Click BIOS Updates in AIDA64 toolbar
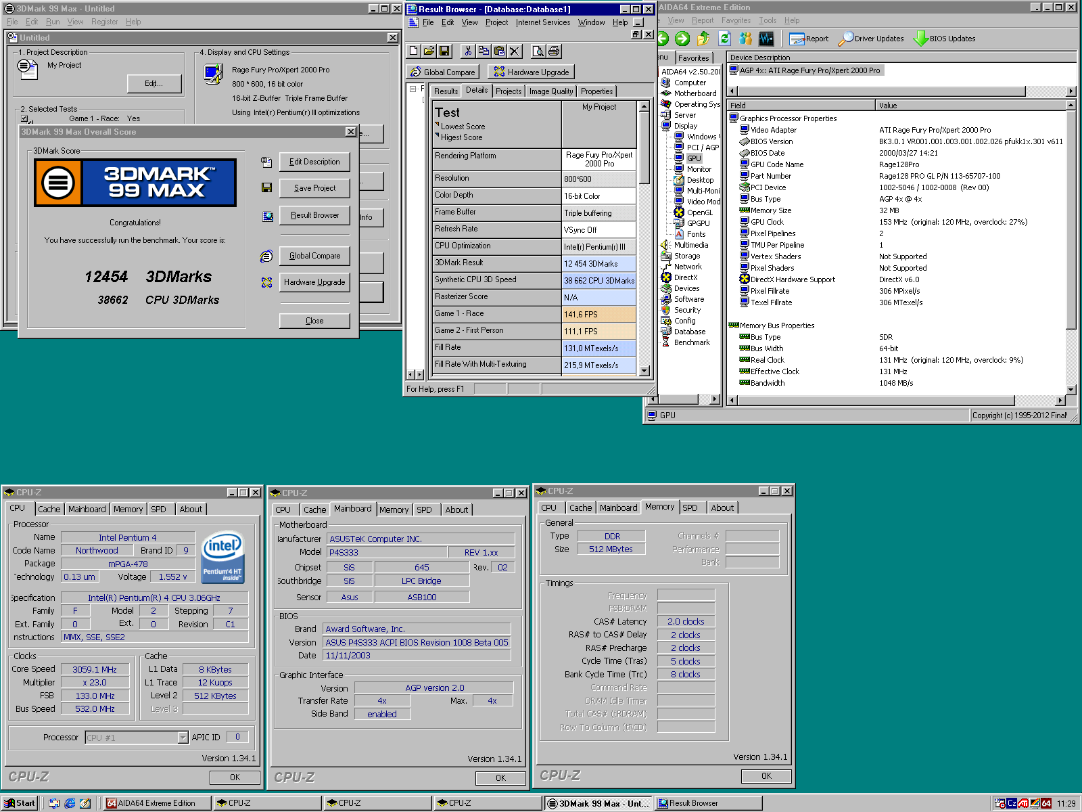Image resolution: width=1082 pixels, height=812 pixels. (945, 39)
